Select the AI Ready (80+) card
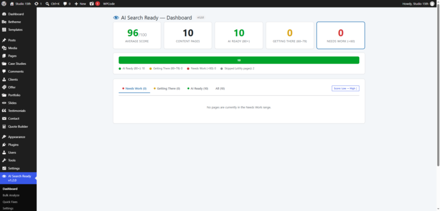Viewport: 440px width, 211px height. pyautogui.click(x=239, y=36)
